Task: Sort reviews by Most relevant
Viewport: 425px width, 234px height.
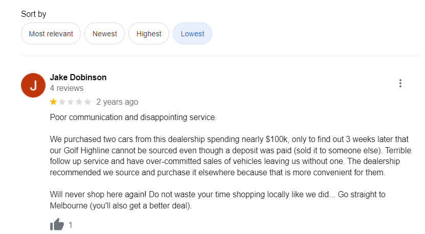Action: (51, 34)
